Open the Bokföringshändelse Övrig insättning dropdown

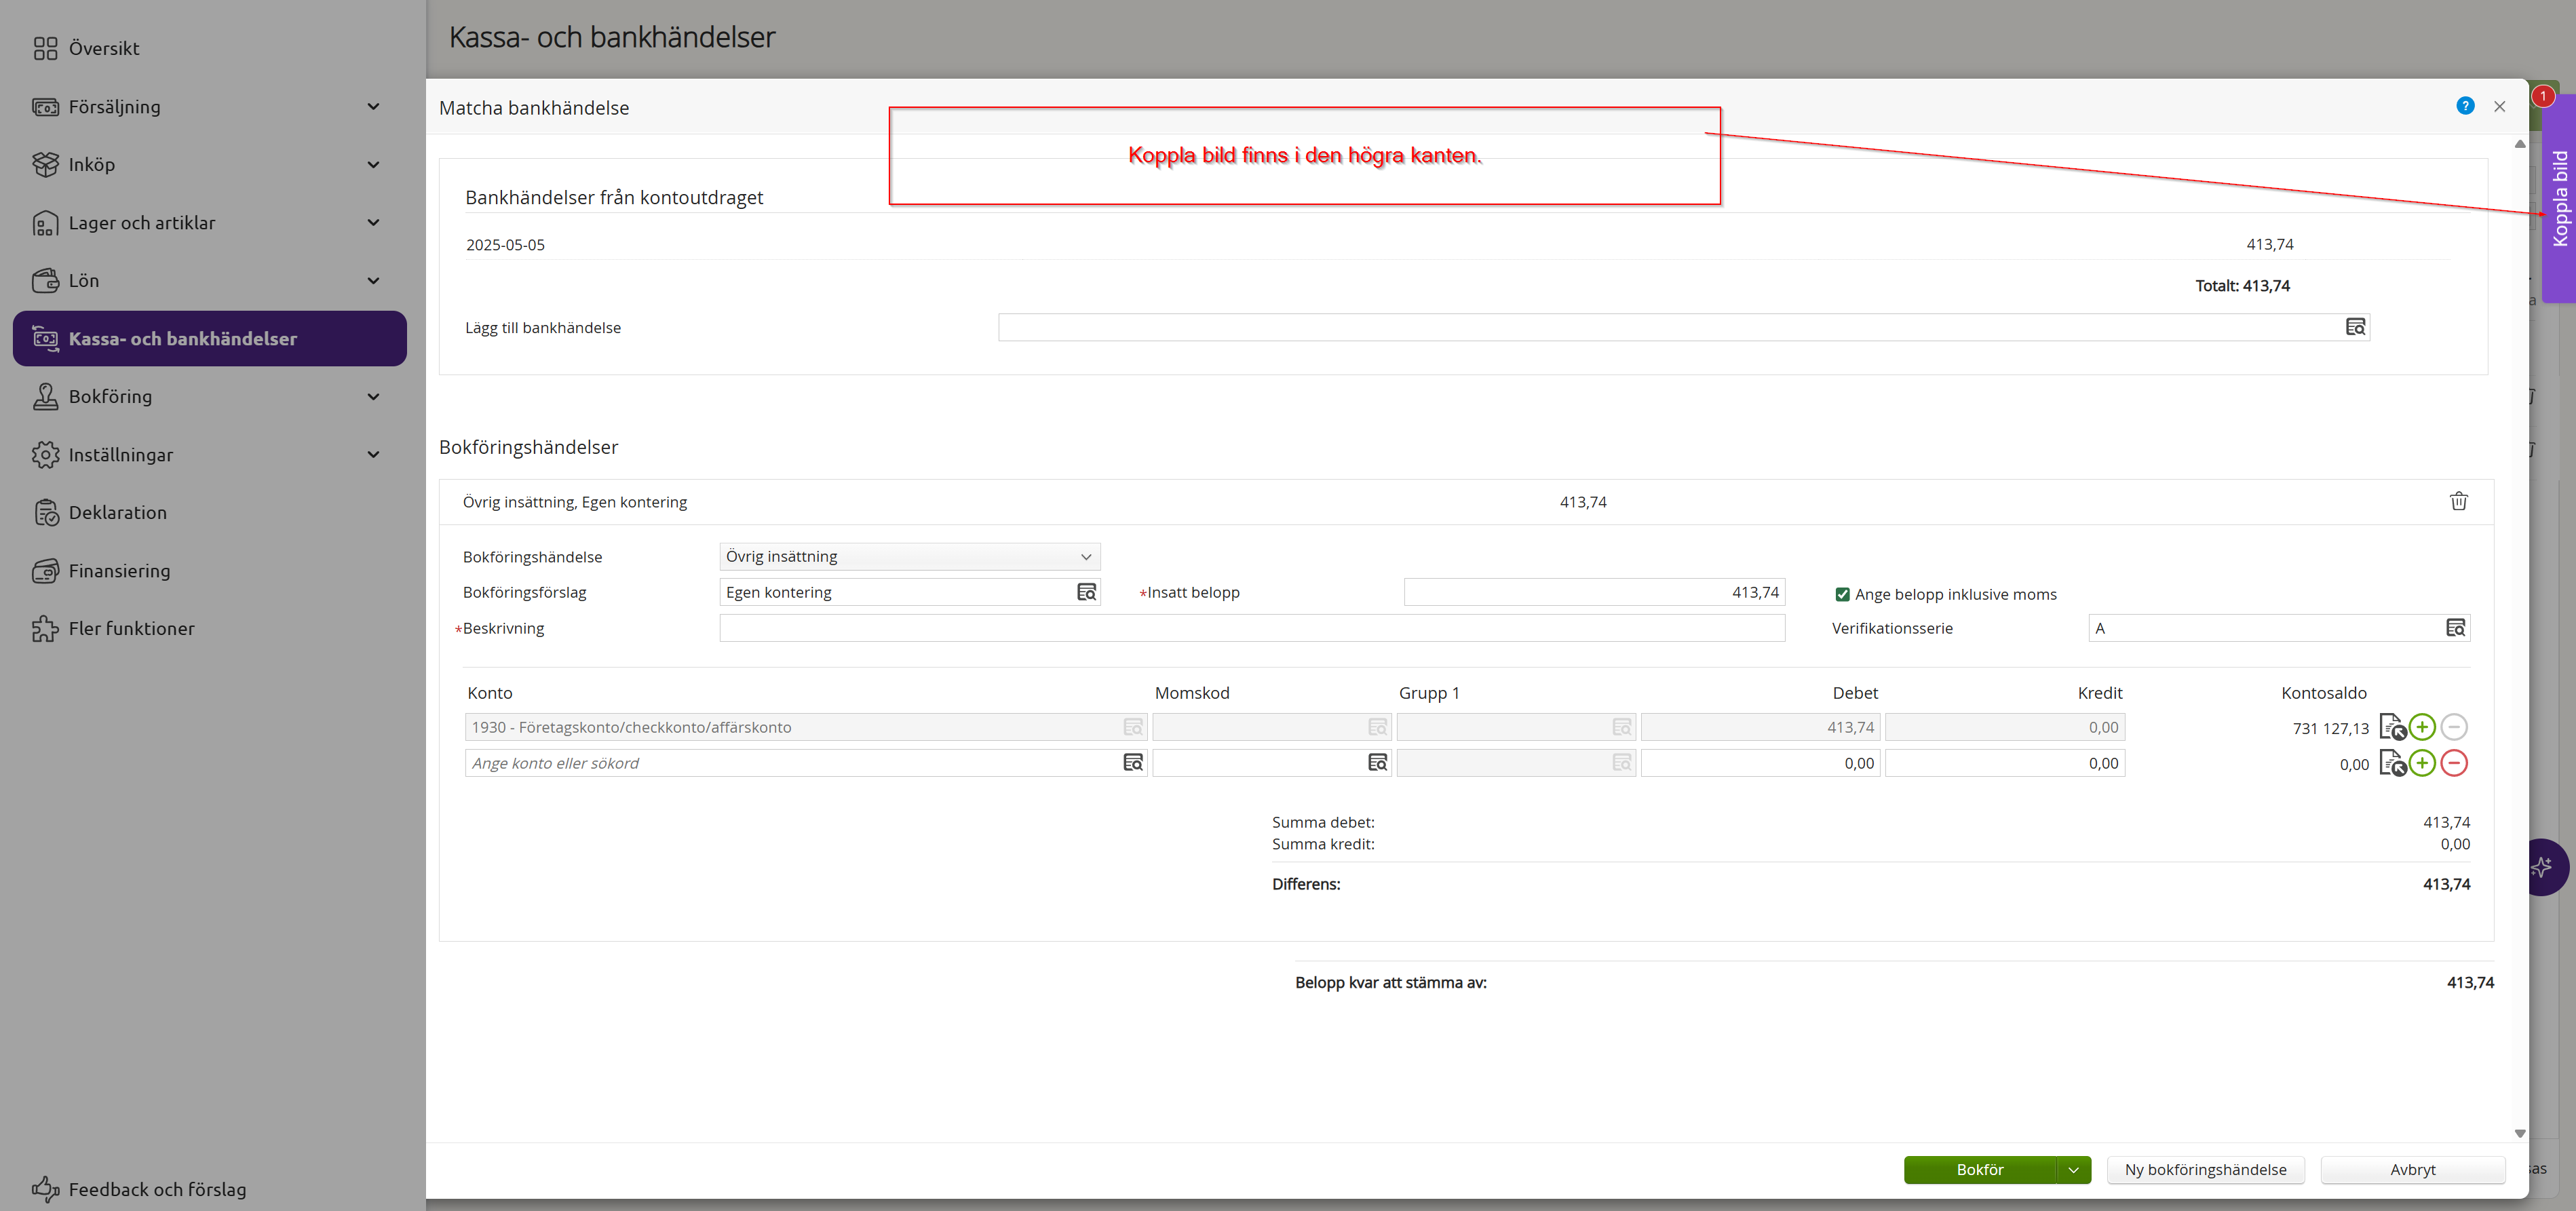pos(909,556)
